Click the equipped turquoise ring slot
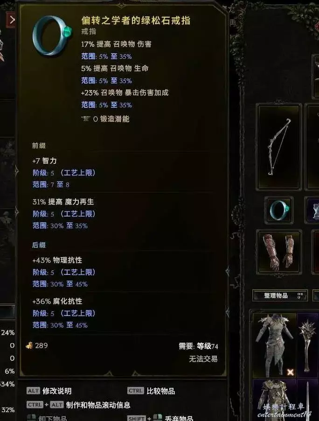Image resolution: width=319 pixels, height=421 pixels. pyautogui.click(x=279, y=210)
